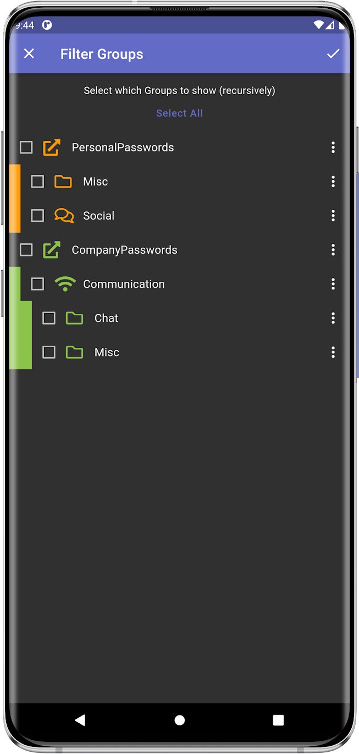This screenshot has width=359, height=754.
Task: Click the orange Social chat bubbles icon
Action: tap(64, 215)
